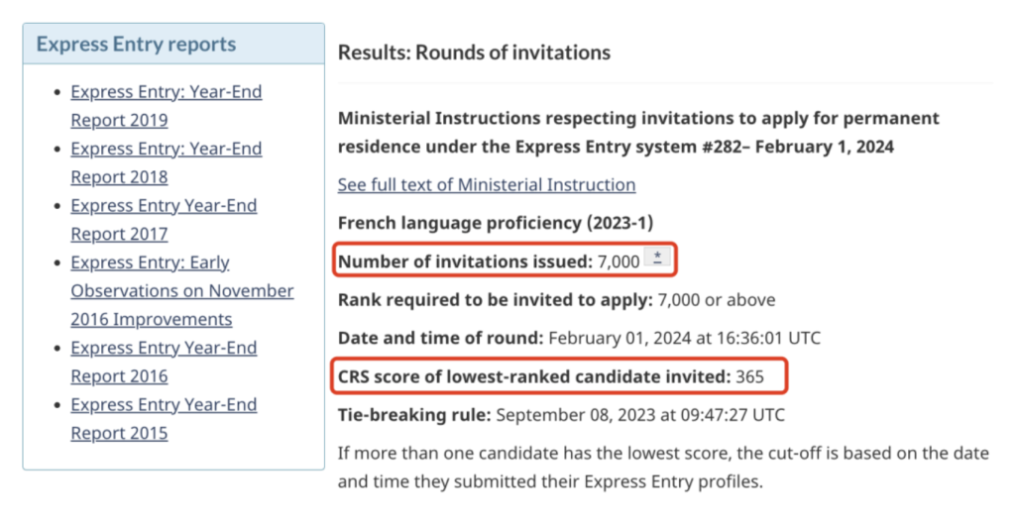
Task: Click the CRS score of lowest-ranked candidate label
Action: click(533, 376)
